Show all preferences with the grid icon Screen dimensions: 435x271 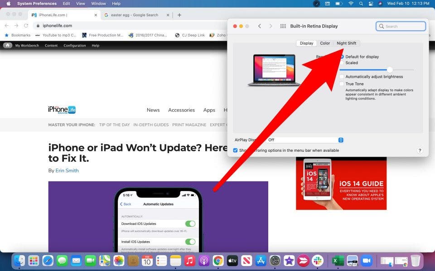pos(283,26)
